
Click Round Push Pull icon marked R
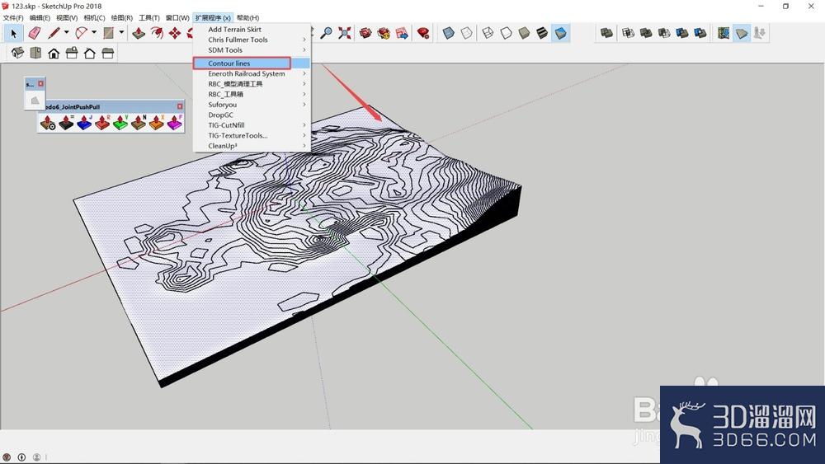coord(102,123)
